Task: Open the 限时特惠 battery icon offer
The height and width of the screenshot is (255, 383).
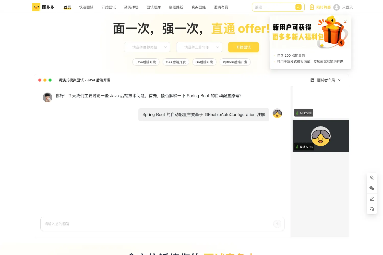Action: (312, 7)
